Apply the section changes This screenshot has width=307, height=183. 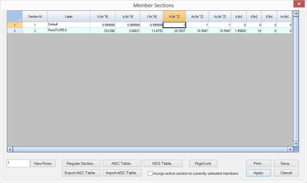(258, 173)
